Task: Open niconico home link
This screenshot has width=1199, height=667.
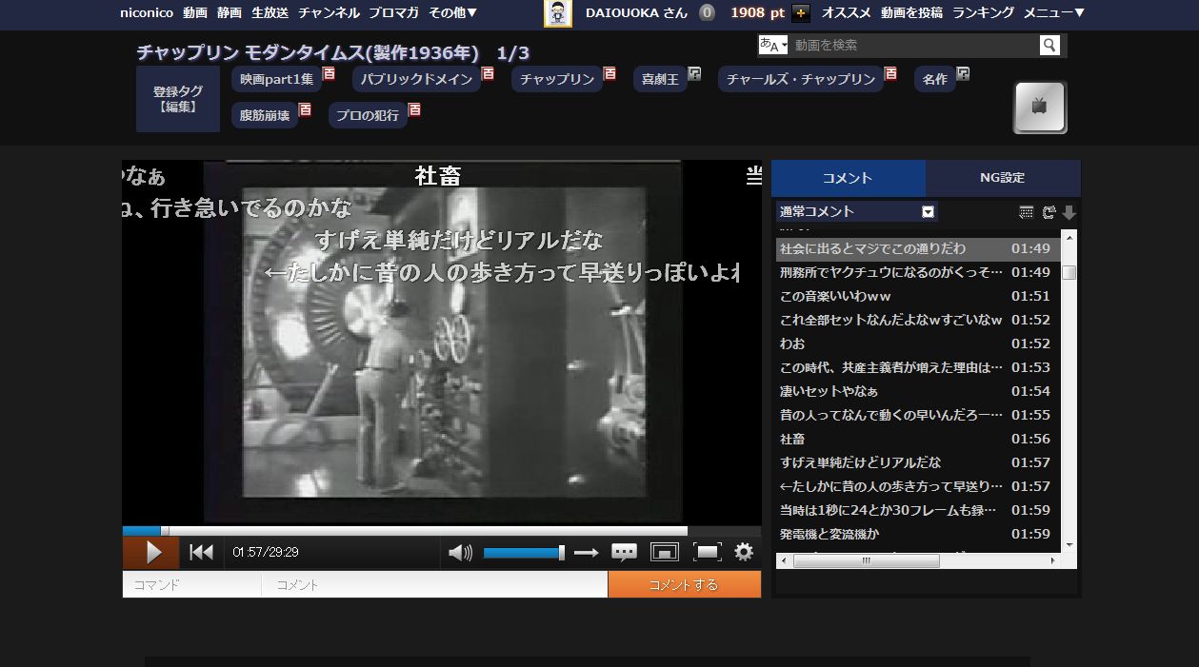Action: (x=147, y=12)
